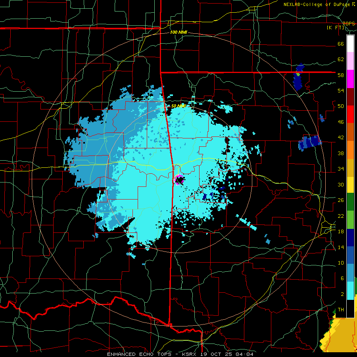Viewport: 357px width, 357px height.
Task: Click the TH threshold label
Action: (341, 310)
